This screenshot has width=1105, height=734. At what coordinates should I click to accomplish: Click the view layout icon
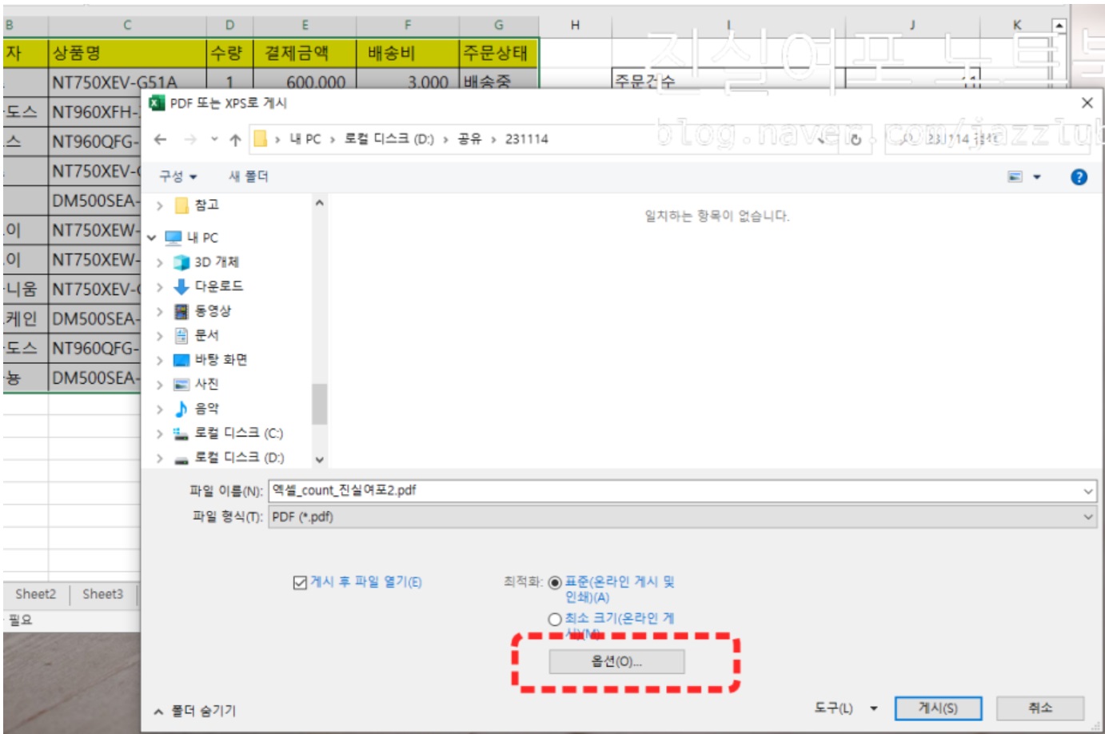1015,177
